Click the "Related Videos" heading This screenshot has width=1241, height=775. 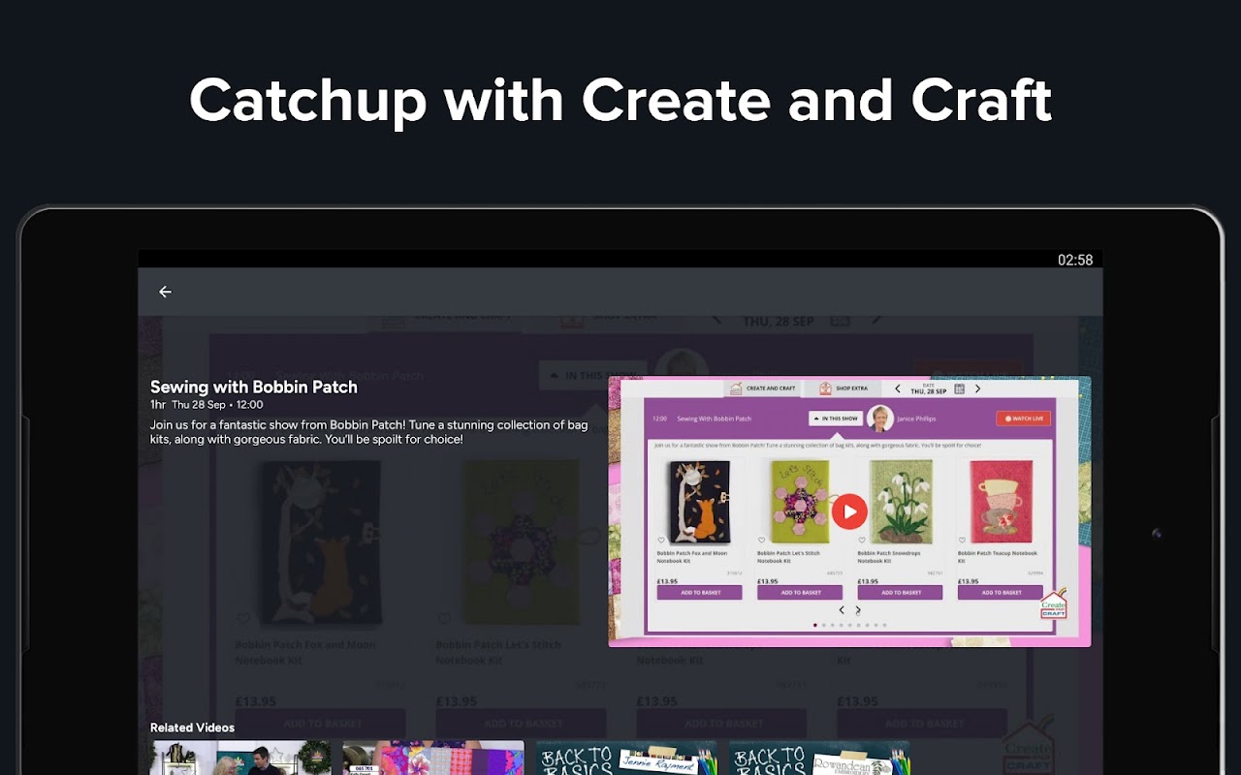[x=192, y=728]
